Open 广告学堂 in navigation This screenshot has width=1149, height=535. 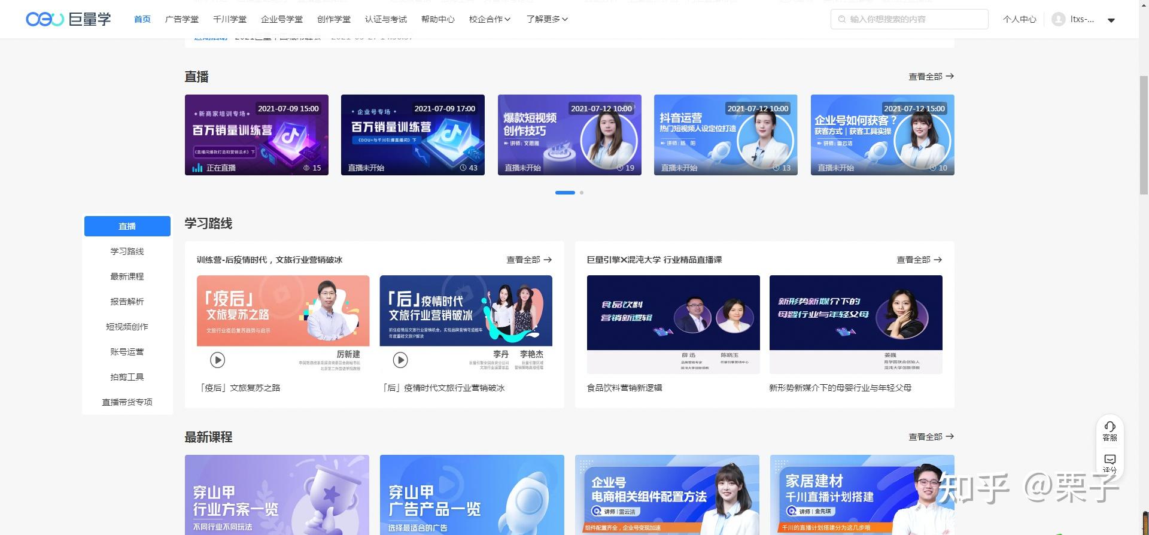[x=182, y=19]
